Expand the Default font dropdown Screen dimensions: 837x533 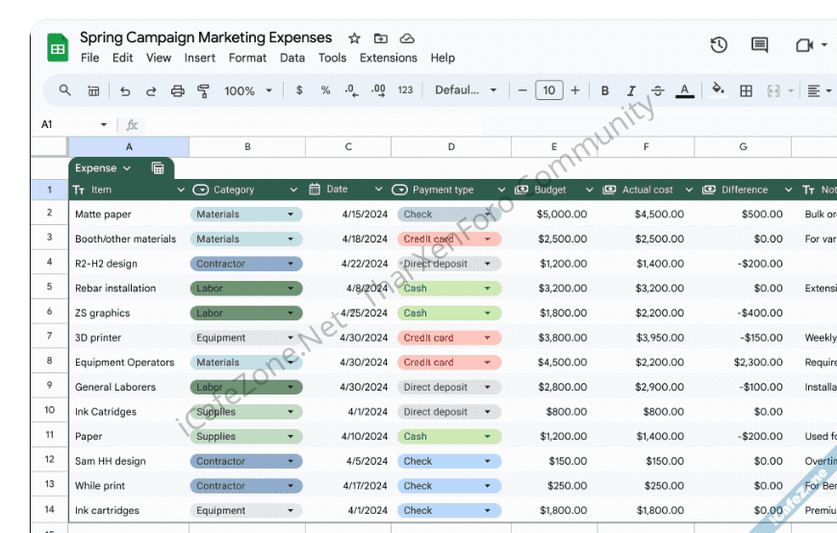coord(466,90)
